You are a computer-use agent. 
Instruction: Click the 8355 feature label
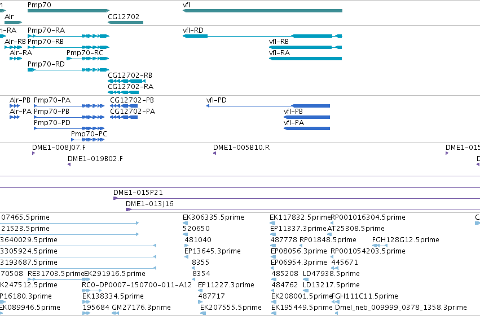tap(200, 263)
